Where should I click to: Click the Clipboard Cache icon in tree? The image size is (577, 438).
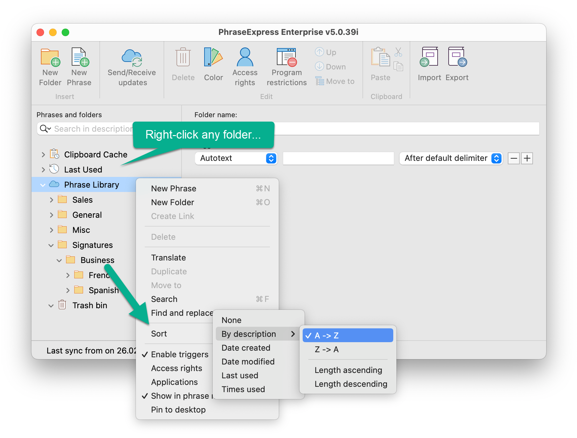click(54, 154)
